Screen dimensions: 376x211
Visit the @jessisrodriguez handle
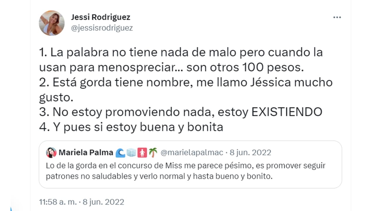click(x=102, y=28)
